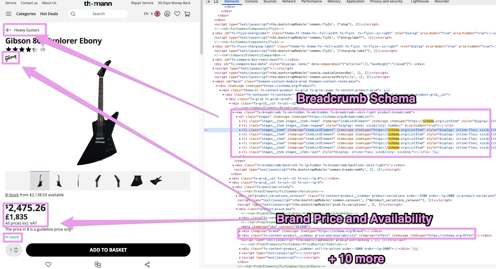Image resolution: width=496 pixels, height=269 pixels.
Task: Expand the fx-compare-box-react-mount div node
Action: point(213,60)
